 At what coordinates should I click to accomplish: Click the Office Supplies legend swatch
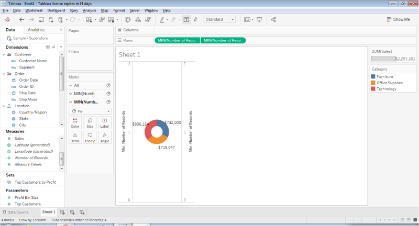pos(373,83)
